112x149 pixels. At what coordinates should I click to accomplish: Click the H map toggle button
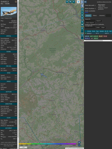tap(70, 2)
